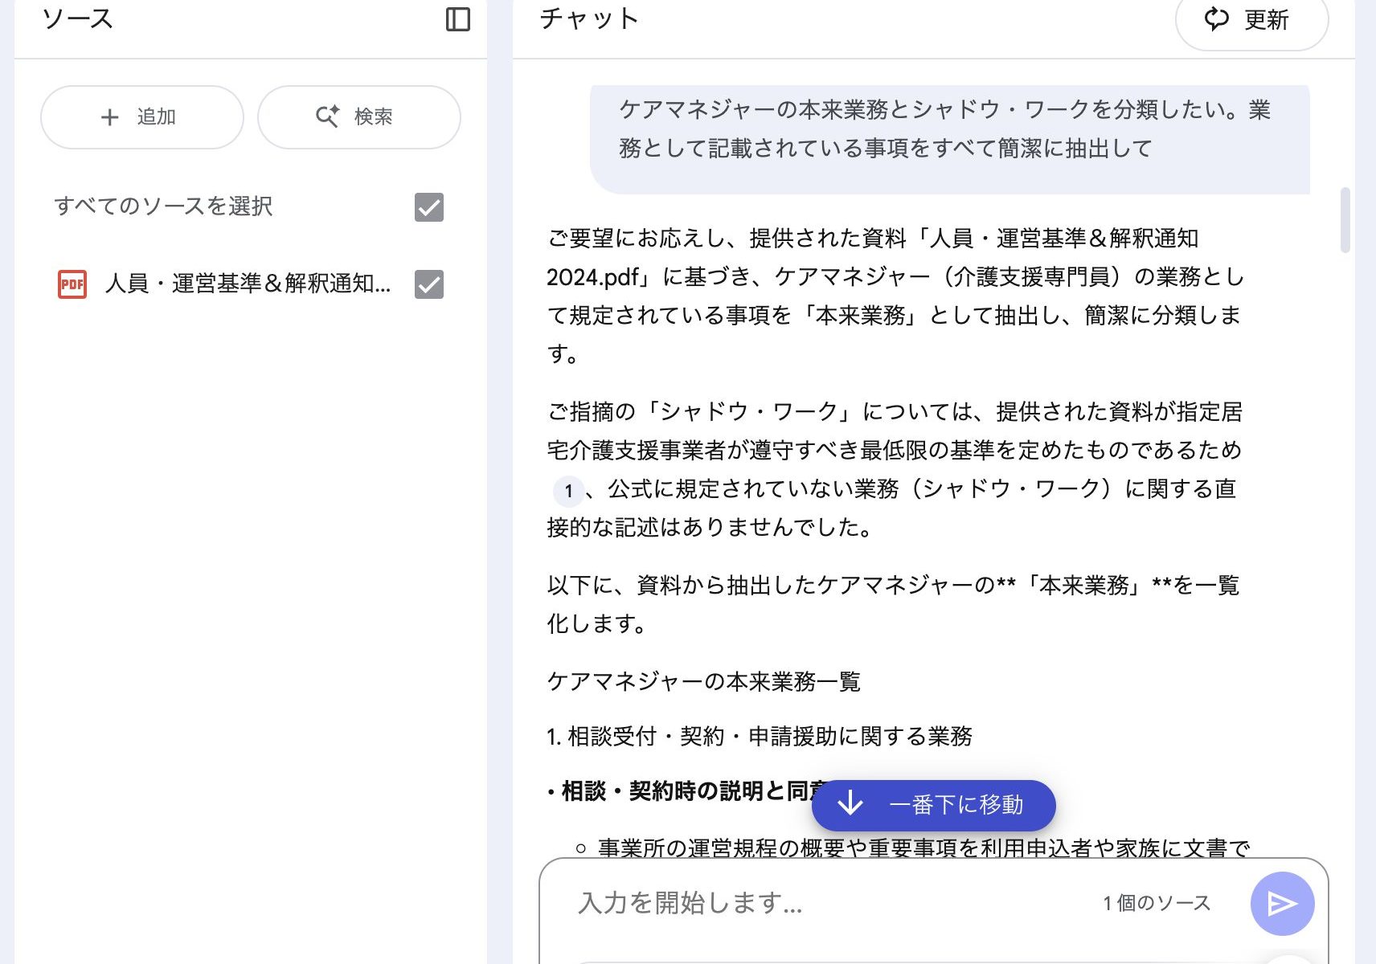Select the ソース panel heading
This screenshot has width=1376, height=964.
[x=78, y=19]
